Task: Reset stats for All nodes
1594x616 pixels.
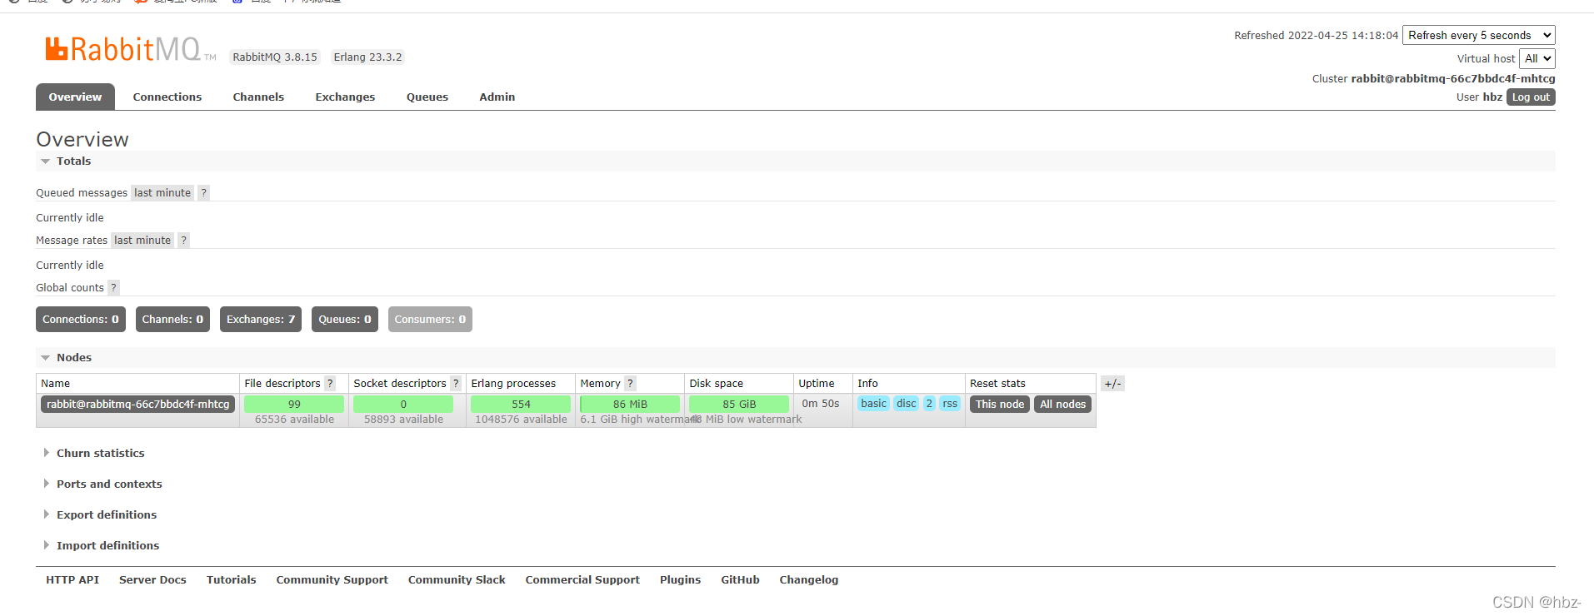Action: pyautogui.click(x=1062, y=405)
